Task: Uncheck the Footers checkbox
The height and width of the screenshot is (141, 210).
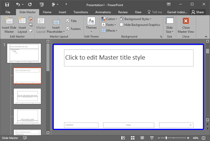Action: coord(68,29)
